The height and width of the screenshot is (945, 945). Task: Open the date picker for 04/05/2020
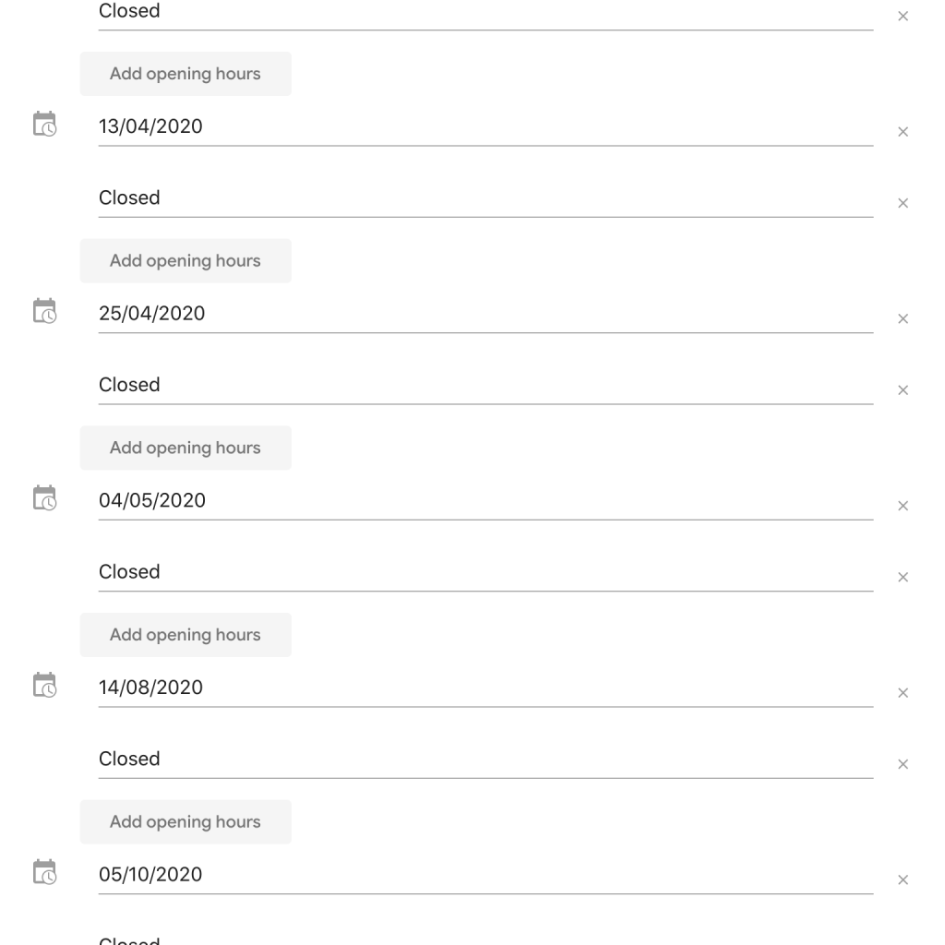point(44,498)
